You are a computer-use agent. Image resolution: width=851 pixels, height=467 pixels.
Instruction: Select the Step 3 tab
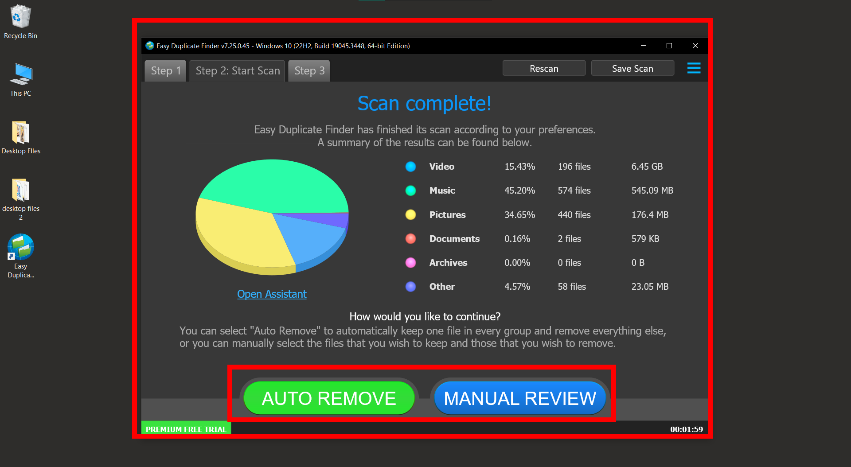(308, 70)
